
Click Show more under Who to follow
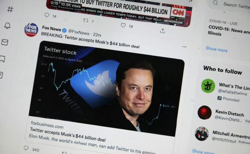203,151
